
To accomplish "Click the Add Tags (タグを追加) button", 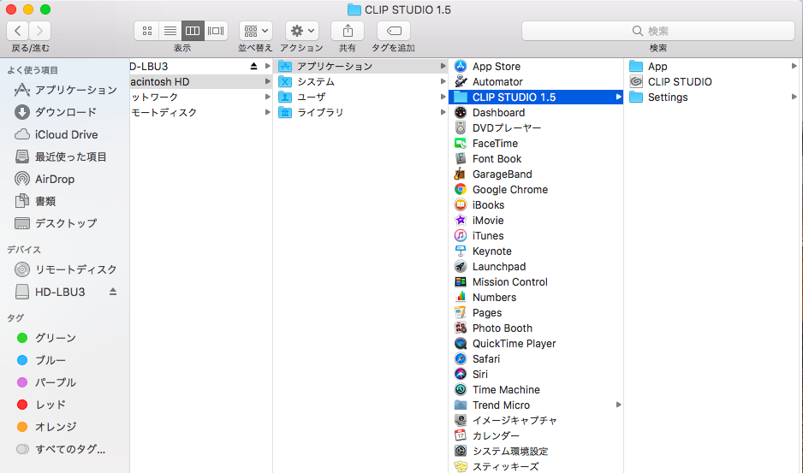I will pyautogui.click(x=393, y=31).
